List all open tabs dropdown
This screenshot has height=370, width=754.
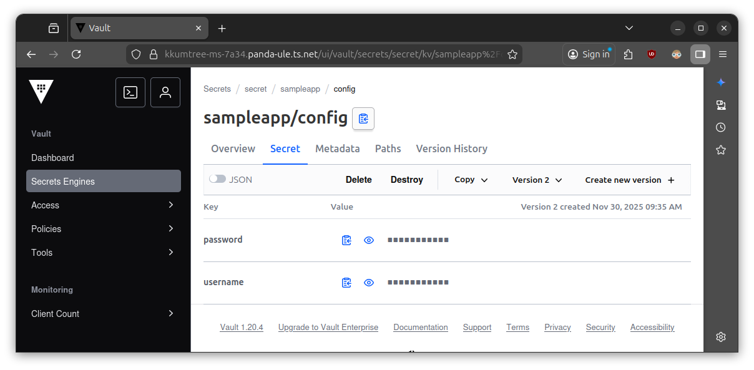point(629,28)
